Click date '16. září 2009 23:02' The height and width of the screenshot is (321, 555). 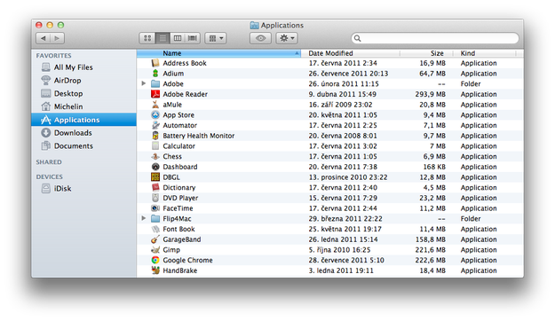(x=340, y=105)
